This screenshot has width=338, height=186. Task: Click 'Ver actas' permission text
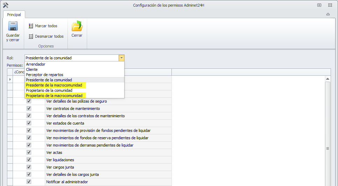tap(54, 152)
